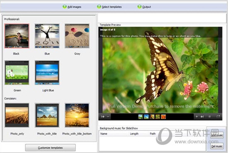
Task: Click the Del music button
Action: pos(217,146)
